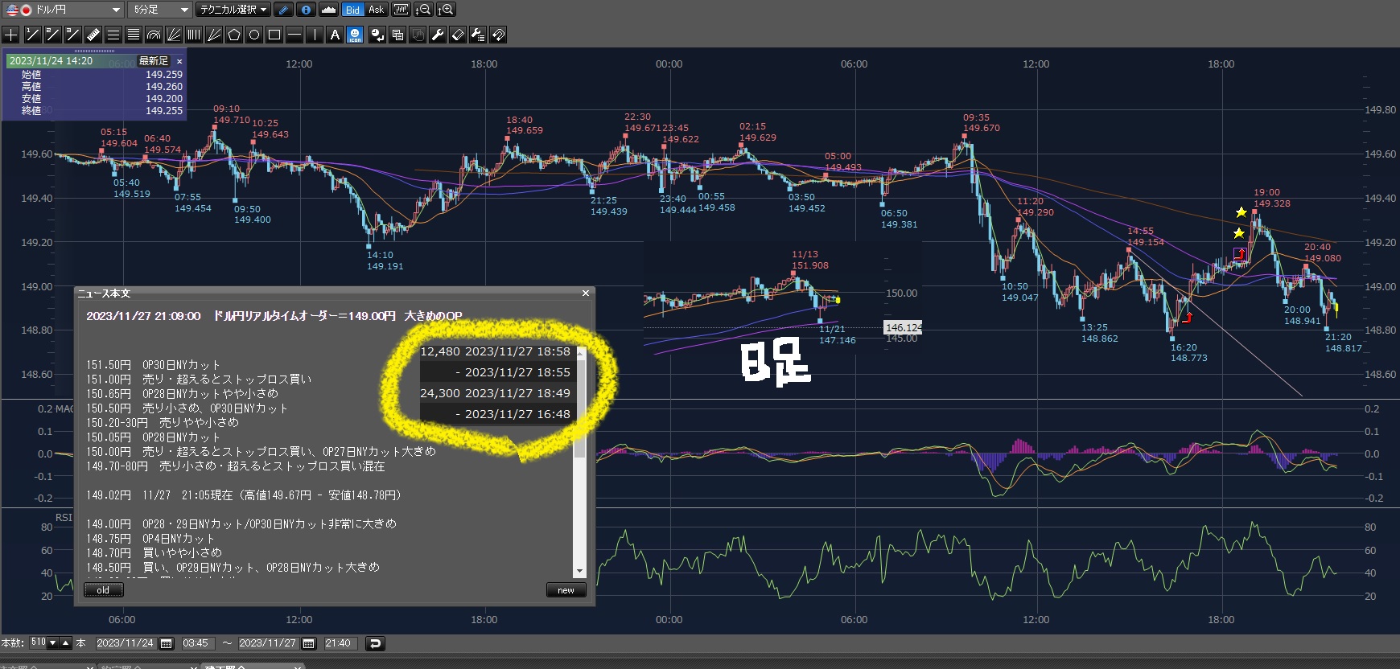Select the horizontal line drawing tool
This screenshot has height=669, width=1400.
294,35
